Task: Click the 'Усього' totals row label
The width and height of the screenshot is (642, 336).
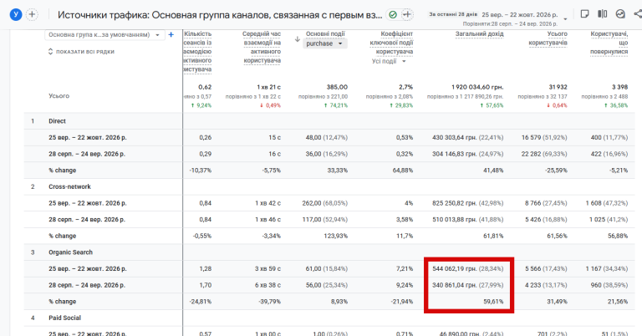Action: 59,96
